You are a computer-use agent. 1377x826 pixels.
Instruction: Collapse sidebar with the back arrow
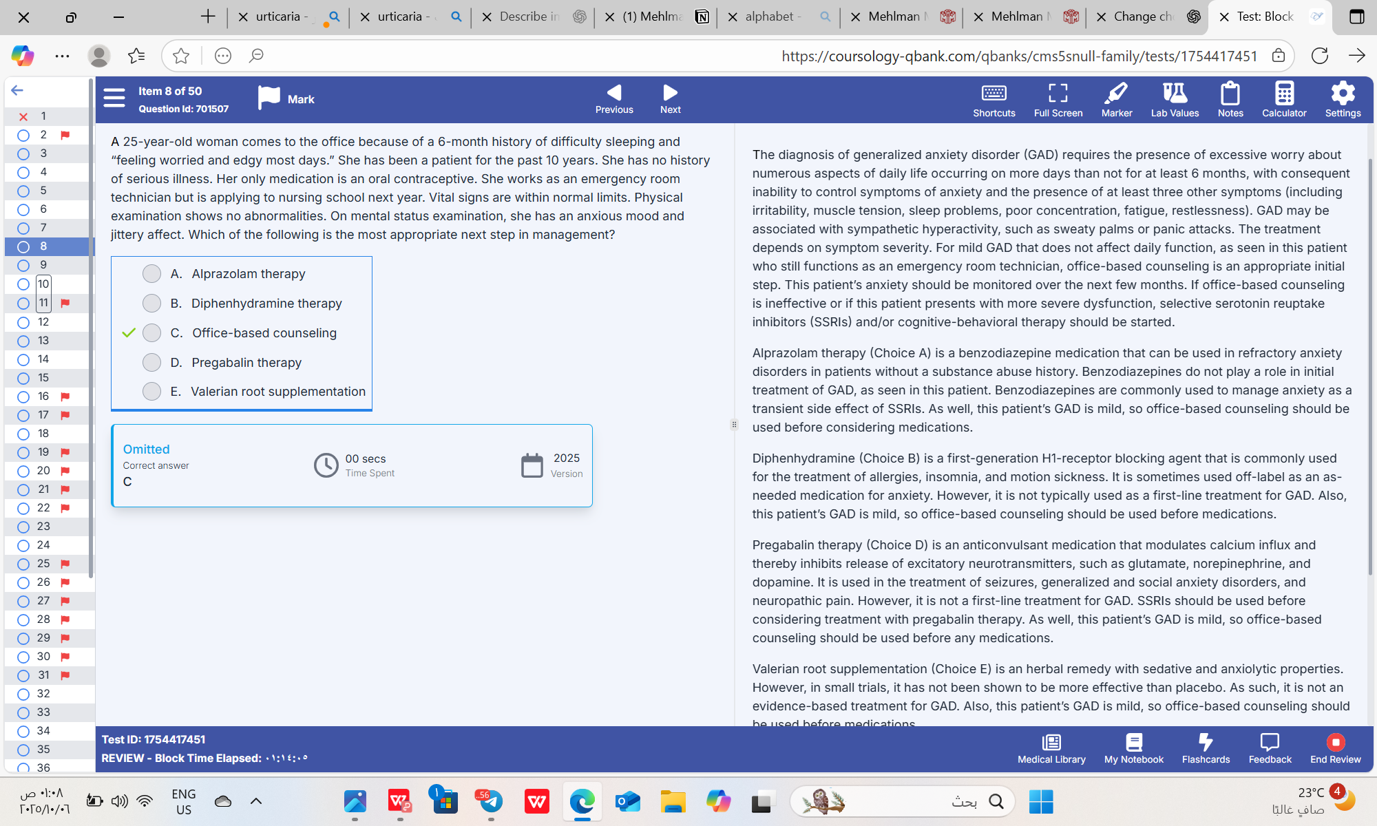pyautogui.click(x=17, y=90)
